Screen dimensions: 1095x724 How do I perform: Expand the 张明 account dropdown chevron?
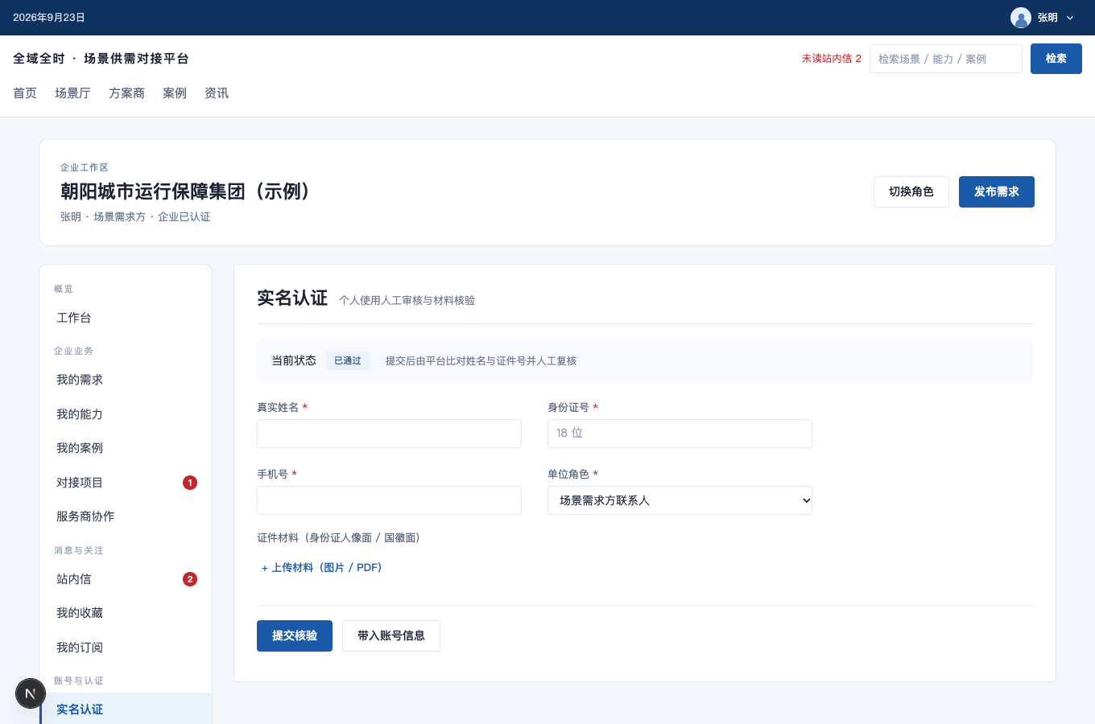(1070, 18)
